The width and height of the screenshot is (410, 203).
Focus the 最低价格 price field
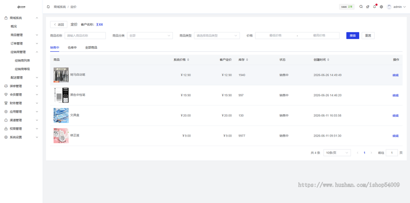(x=275, y=35)
